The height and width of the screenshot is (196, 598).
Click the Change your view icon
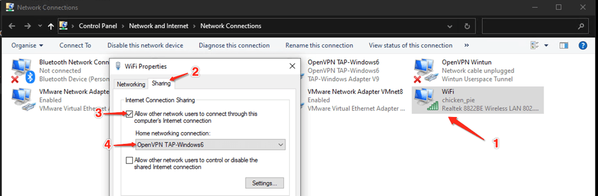[x=534, y=45]
